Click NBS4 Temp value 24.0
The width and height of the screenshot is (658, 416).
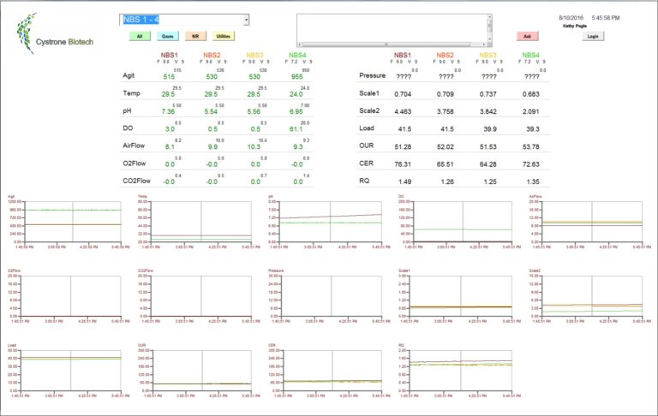point(296,94)
